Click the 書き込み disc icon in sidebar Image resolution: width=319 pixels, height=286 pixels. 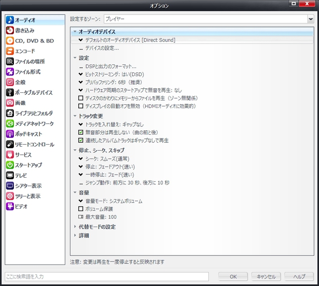(x=10, y=30)
